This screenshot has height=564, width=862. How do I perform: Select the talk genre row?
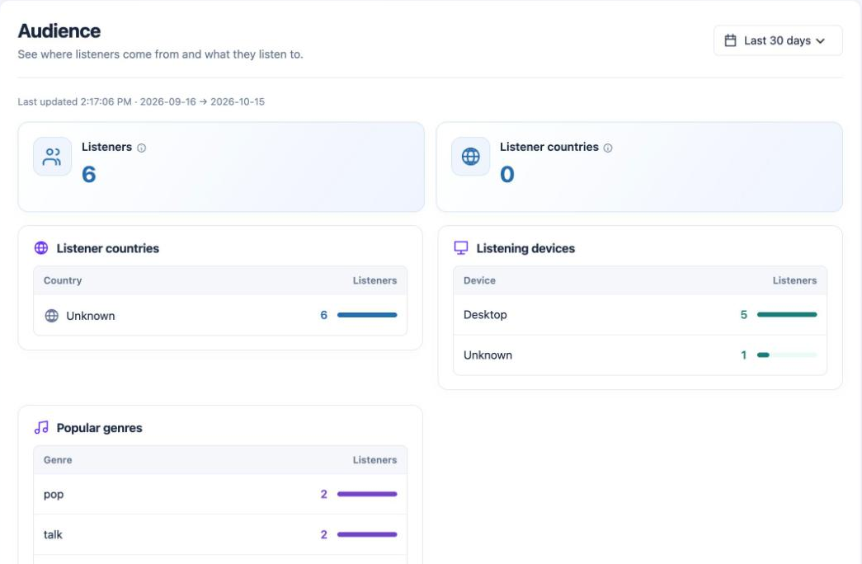pyautogui.click(x=220, y=534)
